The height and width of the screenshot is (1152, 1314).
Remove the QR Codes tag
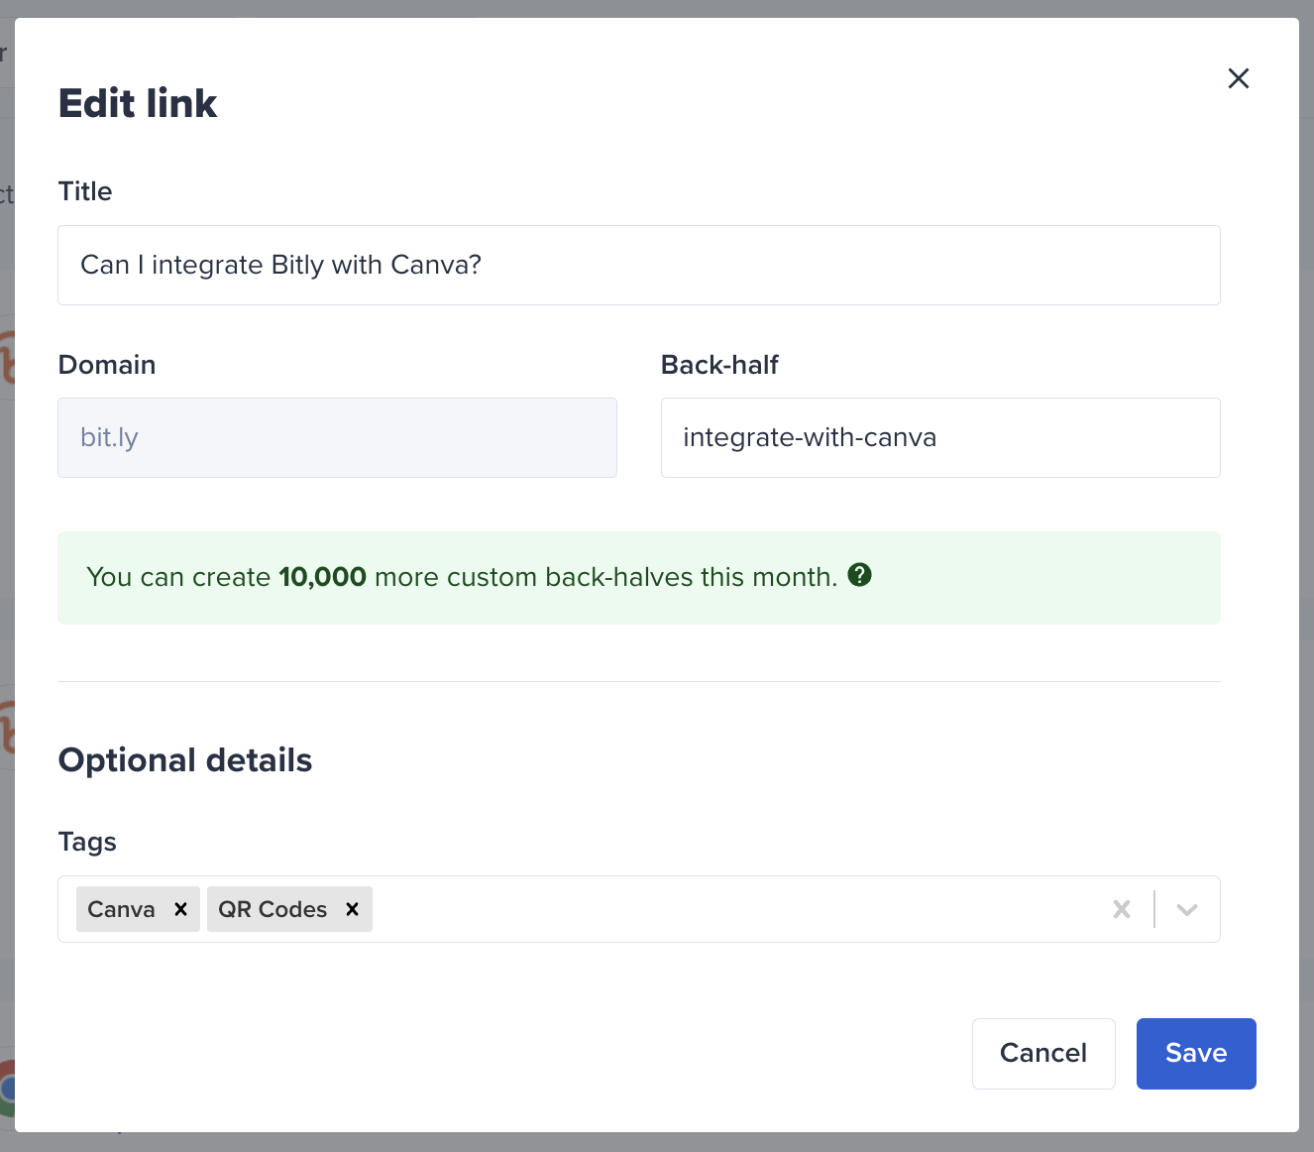pos(352,909)
